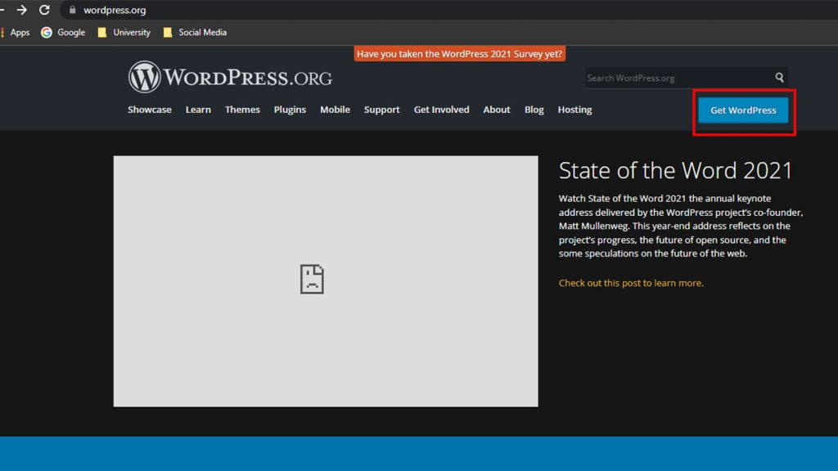Screen dimensions: 838x471
Task: Click the padlock icon in address bar
Action: (x=73, y=10)
